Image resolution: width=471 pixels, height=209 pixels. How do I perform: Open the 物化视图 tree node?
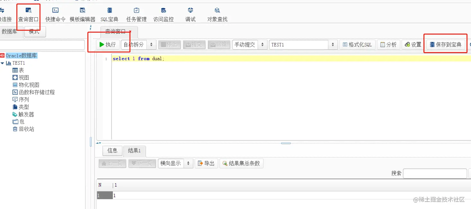coord(26,85)
